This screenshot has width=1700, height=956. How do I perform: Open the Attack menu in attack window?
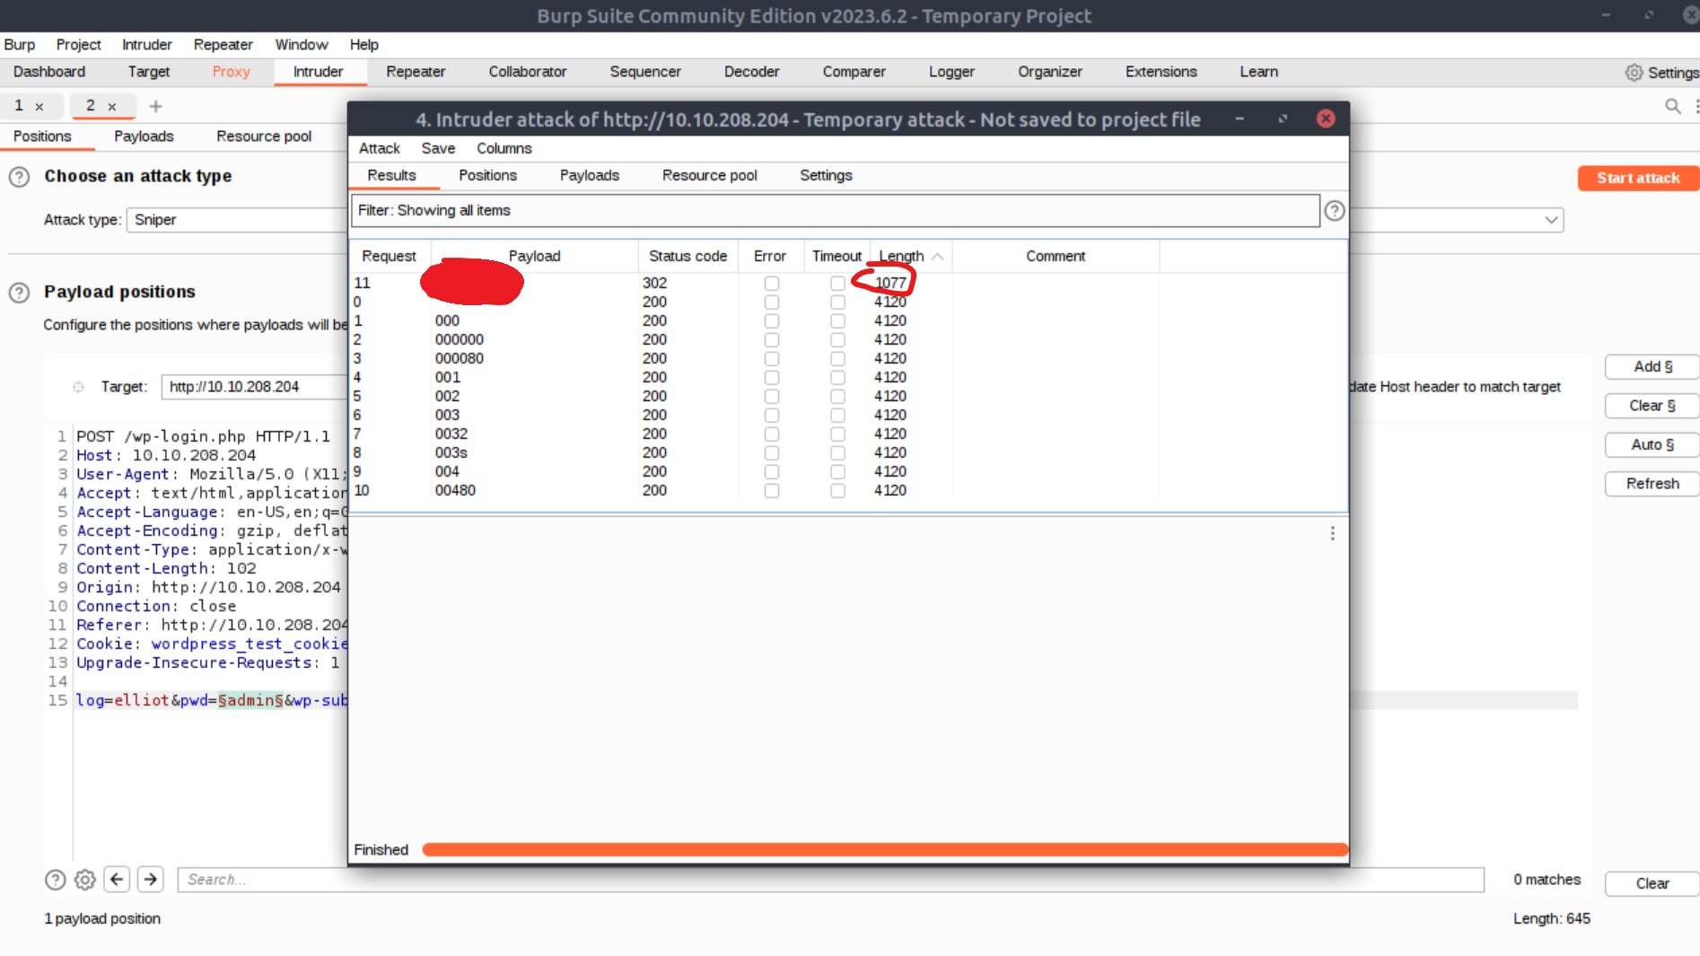(x=380, y=148)
